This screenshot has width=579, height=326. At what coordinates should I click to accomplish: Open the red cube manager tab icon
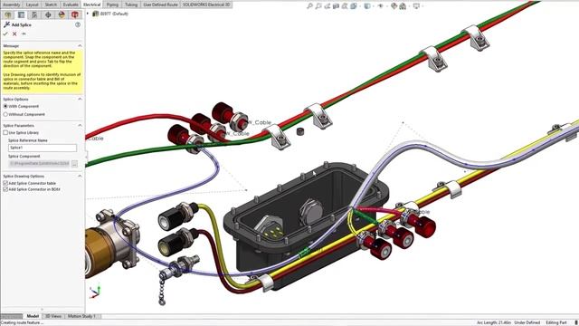click(x=75, y=14)
